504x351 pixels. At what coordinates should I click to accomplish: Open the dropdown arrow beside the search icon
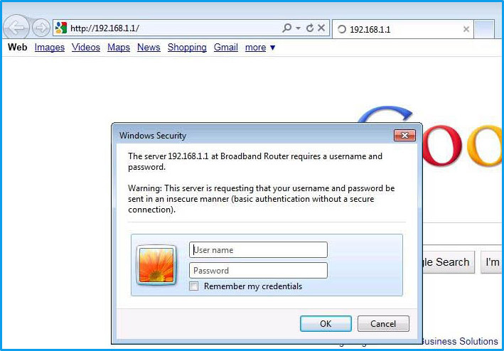point(299,28)
